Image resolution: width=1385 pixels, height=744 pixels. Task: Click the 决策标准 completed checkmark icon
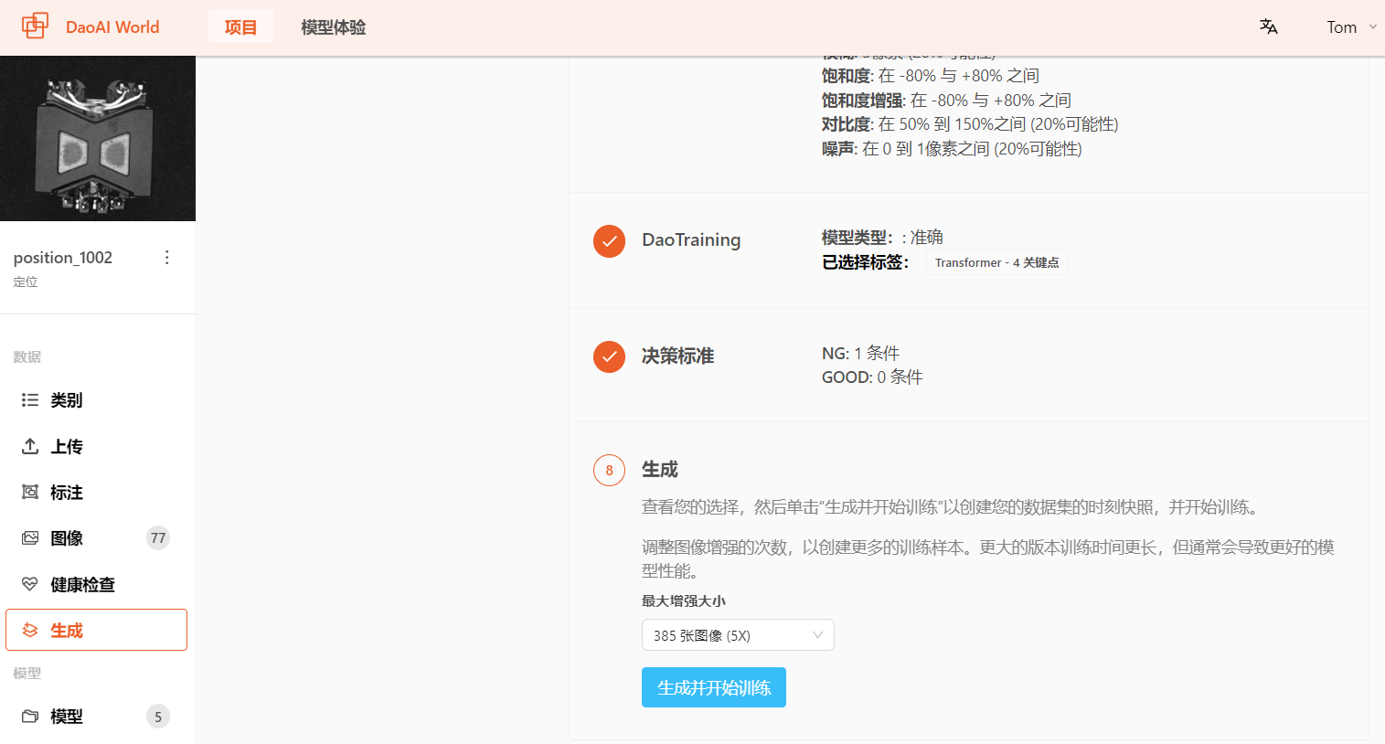(x=609, y=356)
